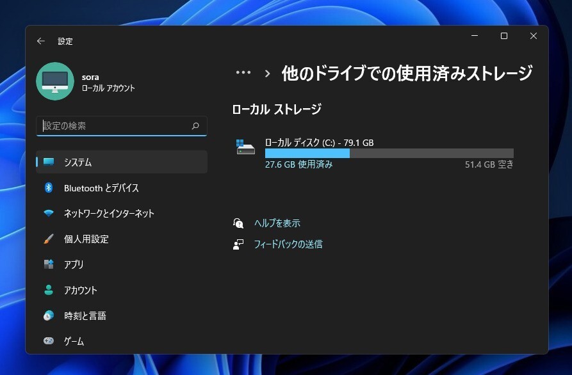This screenshot has height=375, width=572.
Task: Click the local disk drive icon
Action: (x=245, y=147)
